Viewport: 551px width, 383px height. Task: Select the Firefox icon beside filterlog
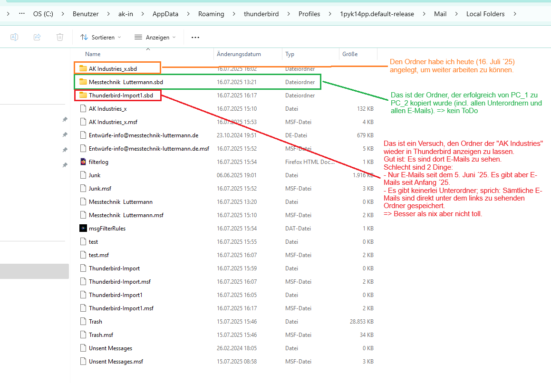(83, 162)
